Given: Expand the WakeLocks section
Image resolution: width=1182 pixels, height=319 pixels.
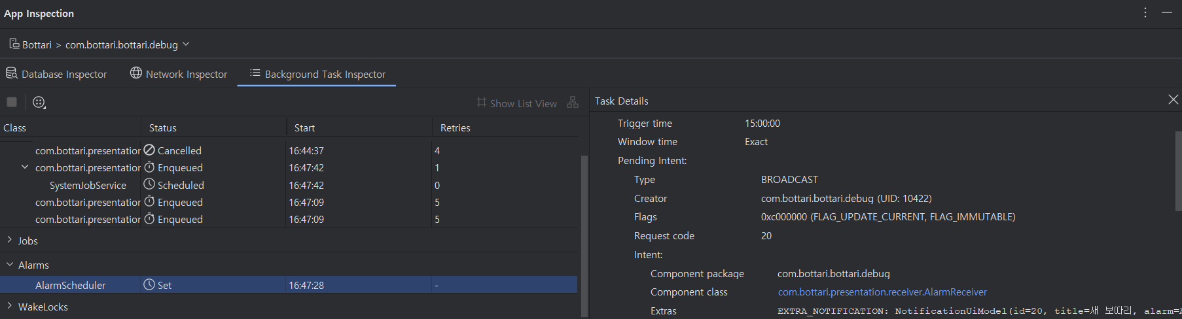Looking at the screenshot, I should (x=10, y=306).
